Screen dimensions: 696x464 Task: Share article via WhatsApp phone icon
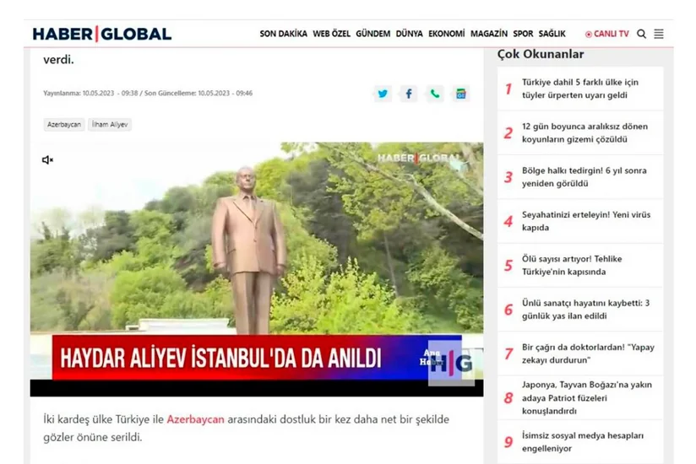[435, 94]
